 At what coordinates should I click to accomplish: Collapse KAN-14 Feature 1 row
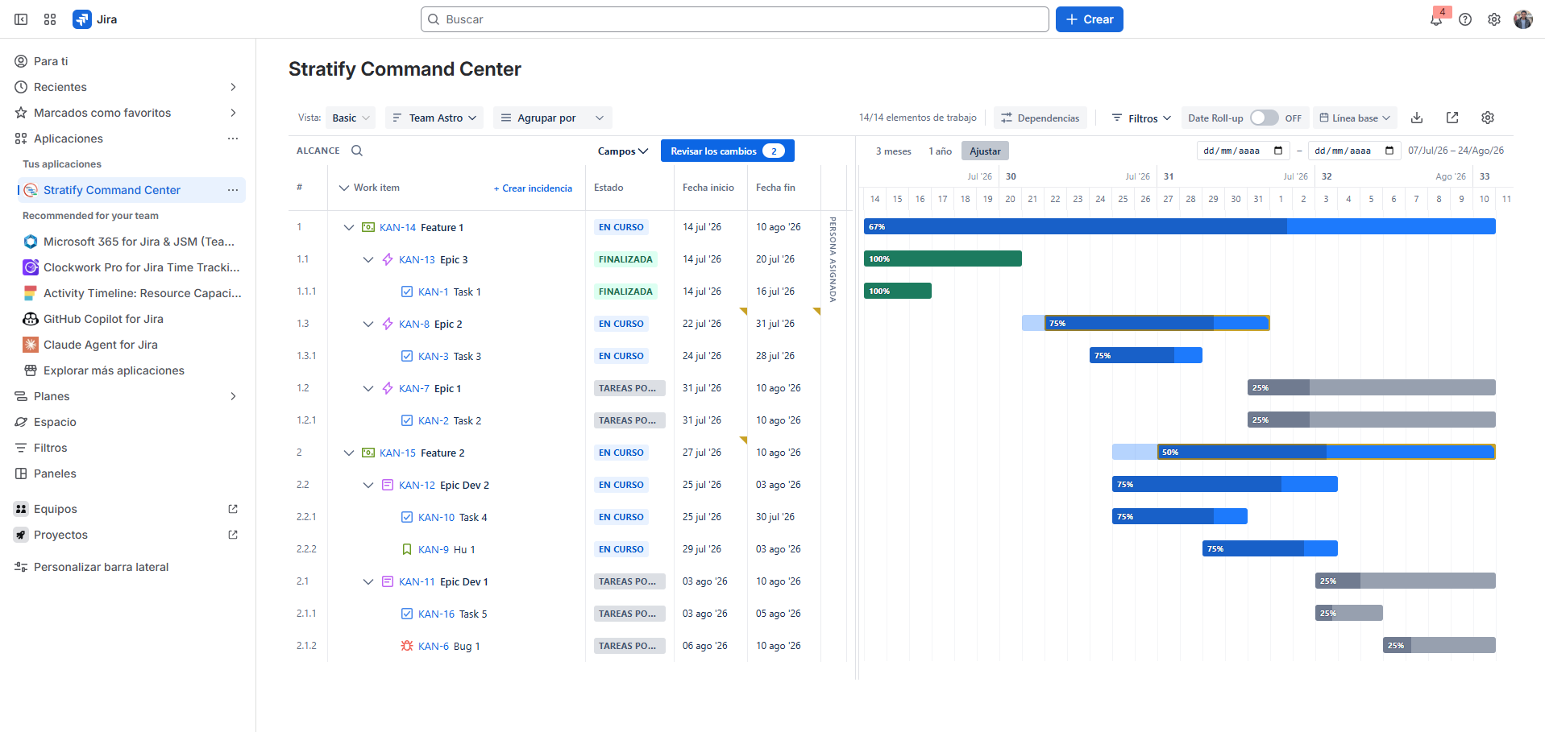click(x=349, y=227)
